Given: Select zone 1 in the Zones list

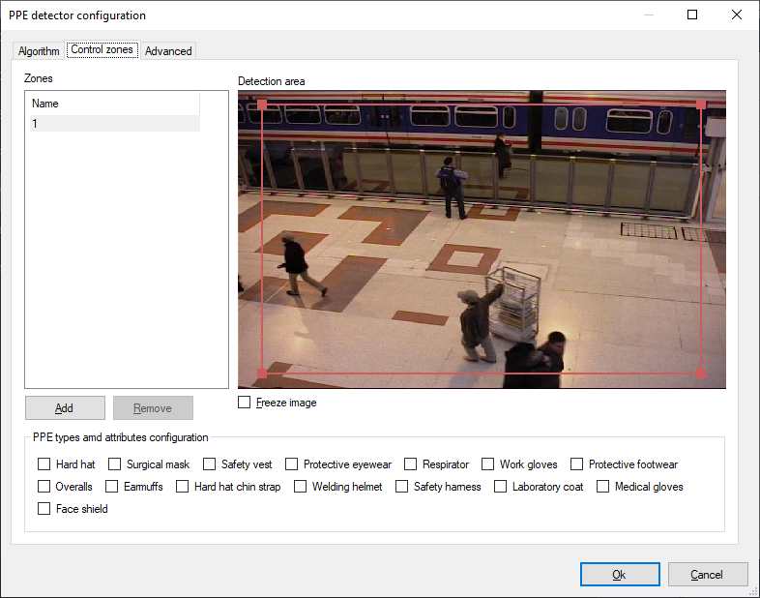Looking at the screenshot, I should (x=113, y=124).
